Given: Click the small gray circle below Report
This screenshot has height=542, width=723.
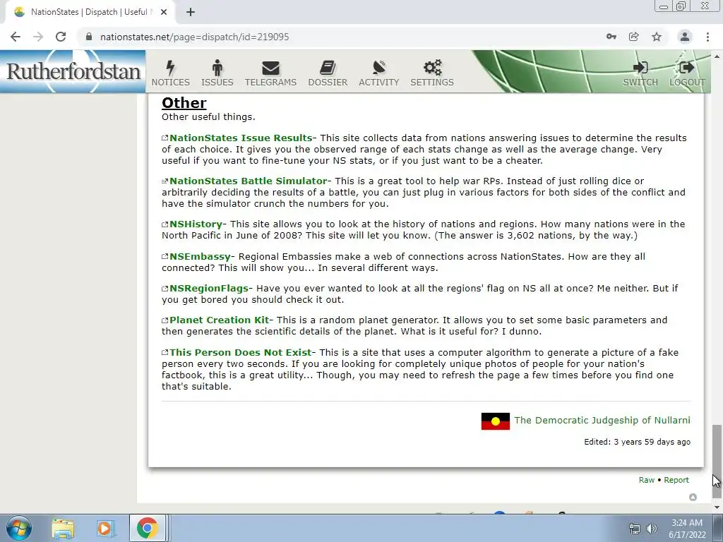Looking at the screenshot, I should click(x=693, y=497).
